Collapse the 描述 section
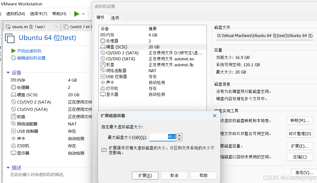 point(8,168)
